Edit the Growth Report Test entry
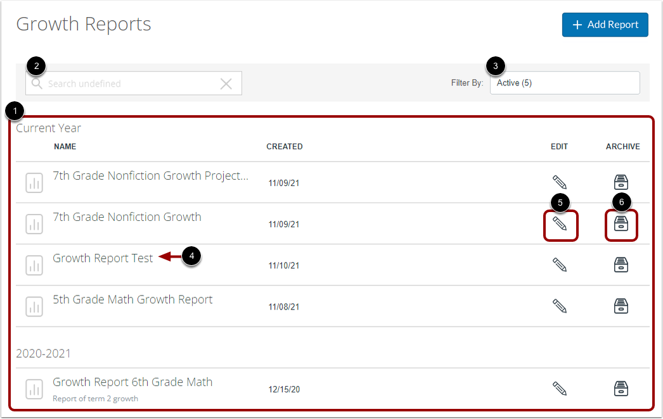Image resolution: width=663 pixels, height=419 pixels. click(560, 265)
